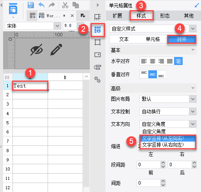
Task: Click the preview magnifier document icon
Action: (x=13, y=9)
